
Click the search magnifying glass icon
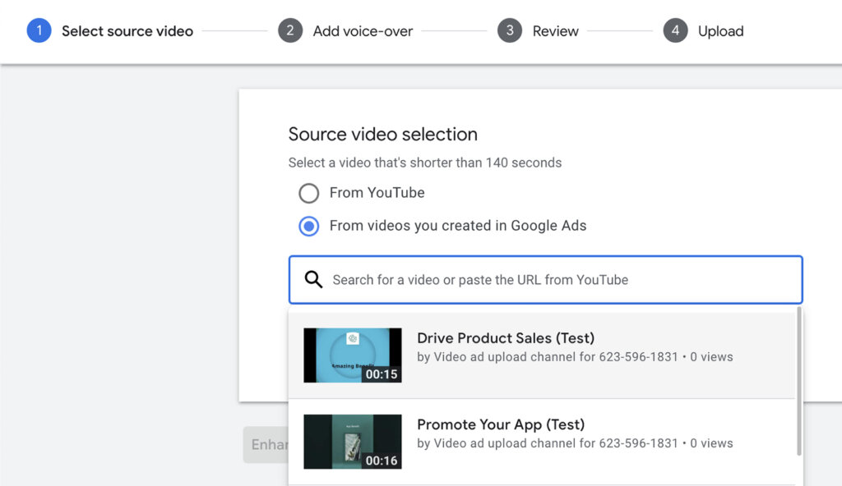point(313,280)
